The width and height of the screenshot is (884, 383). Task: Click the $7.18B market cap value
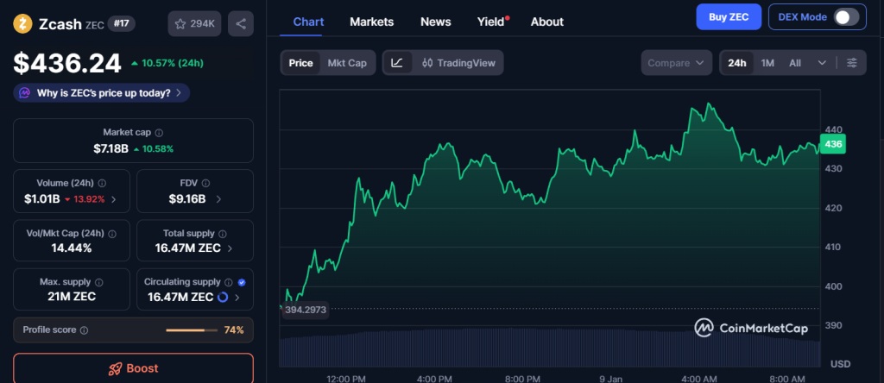point(110,148)
